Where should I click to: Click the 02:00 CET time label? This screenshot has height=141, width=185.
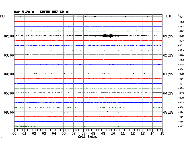(x=9, y=36)
